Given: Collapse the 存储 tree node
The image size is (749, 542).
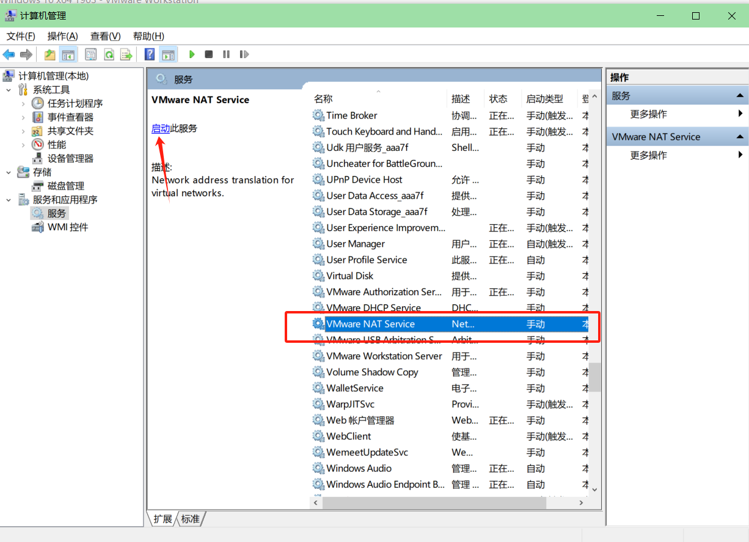Looking at the screenshot, I should point(9,172).
